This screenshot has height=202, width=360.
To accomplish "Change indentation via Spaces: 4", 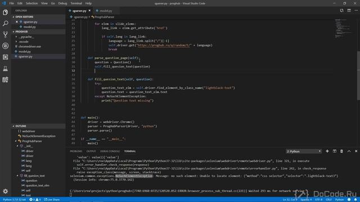I will (306, 200).
